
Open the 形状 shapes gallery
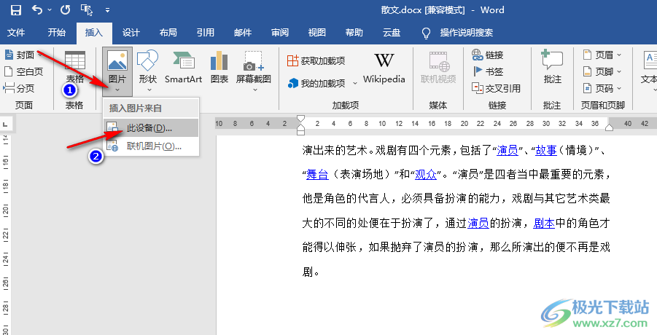coord(147,71)
